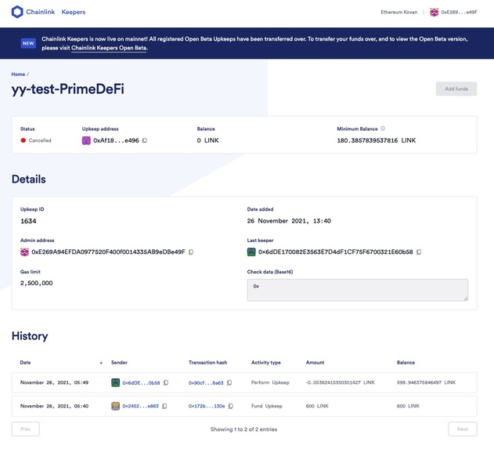Click the Transaction hash column header
This screenshot has height=449, width=494.
coord(207,363)
